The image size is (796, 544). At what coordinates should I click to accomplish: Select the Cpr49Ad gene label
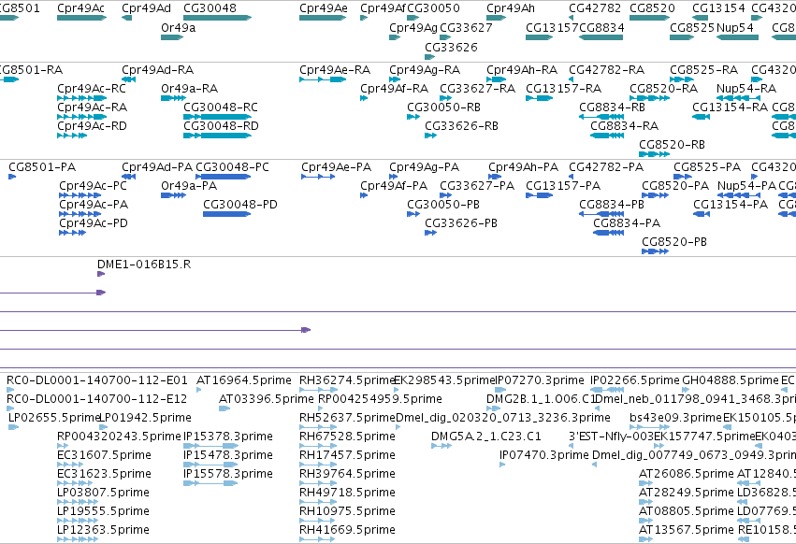(x=146, y=8)
